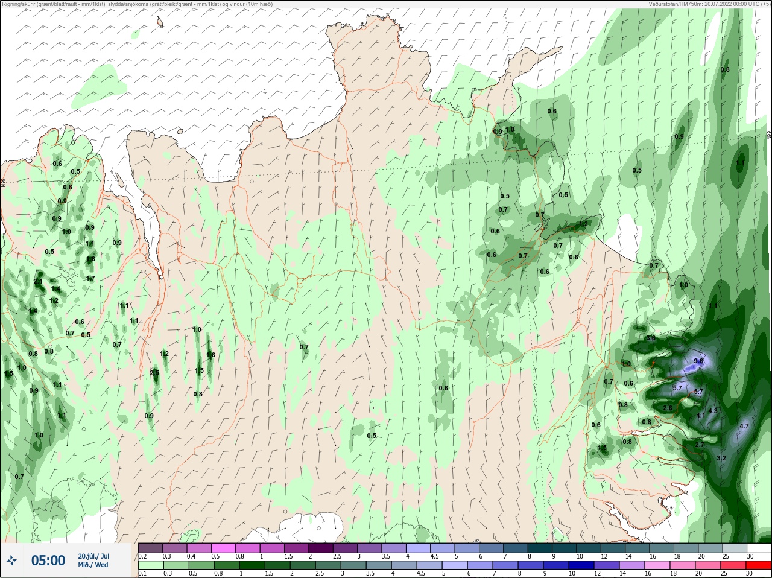This screenshot has height=578, width=772.
Task: Click the Veðurstofan star logo beside 05:00
Action: pos(11,561)
